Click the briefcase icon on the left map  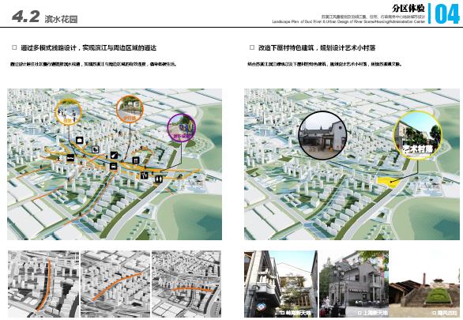tap(80, 140)
